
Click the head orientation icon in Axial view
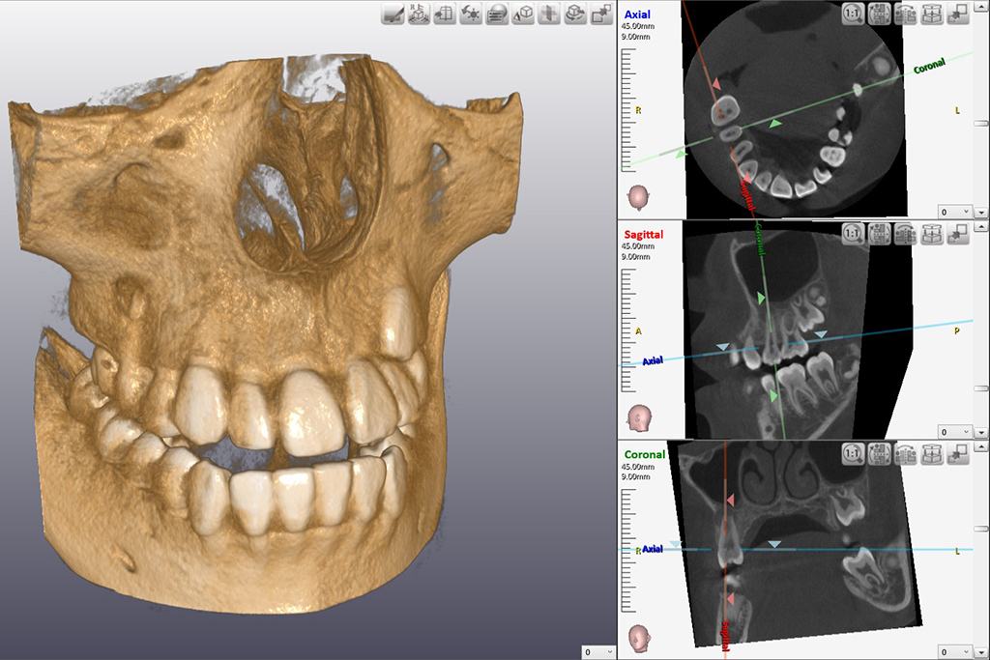pyautogui.click(x=638, y=198)
